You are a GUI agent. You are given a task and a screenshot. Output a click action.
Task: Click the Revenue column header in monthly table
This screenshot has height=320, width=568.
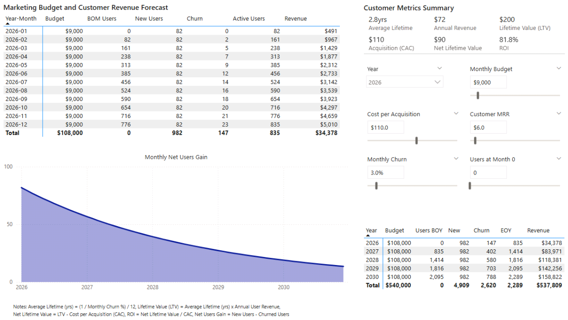295,19
